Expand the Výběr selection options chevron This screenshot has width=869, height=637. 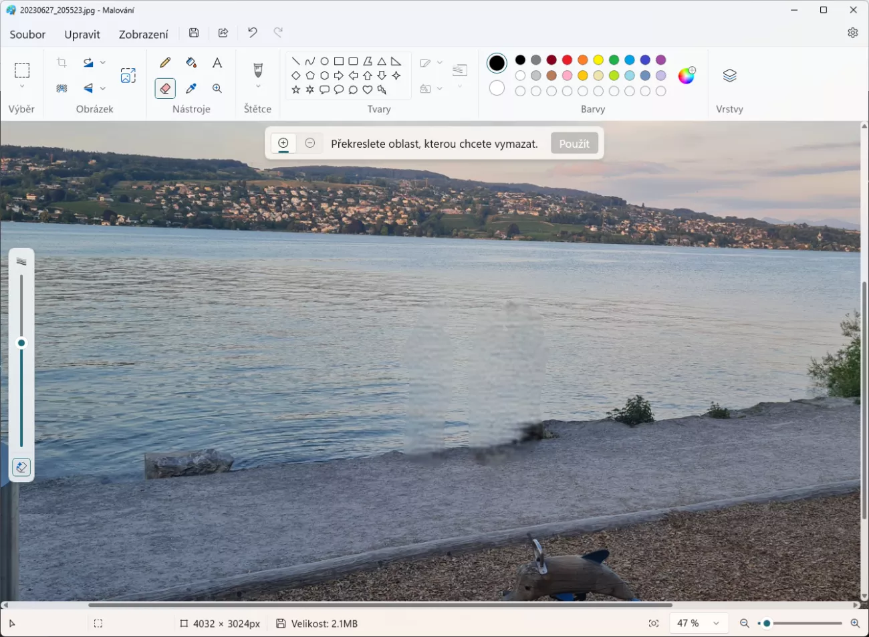click(x=22, y=86)
